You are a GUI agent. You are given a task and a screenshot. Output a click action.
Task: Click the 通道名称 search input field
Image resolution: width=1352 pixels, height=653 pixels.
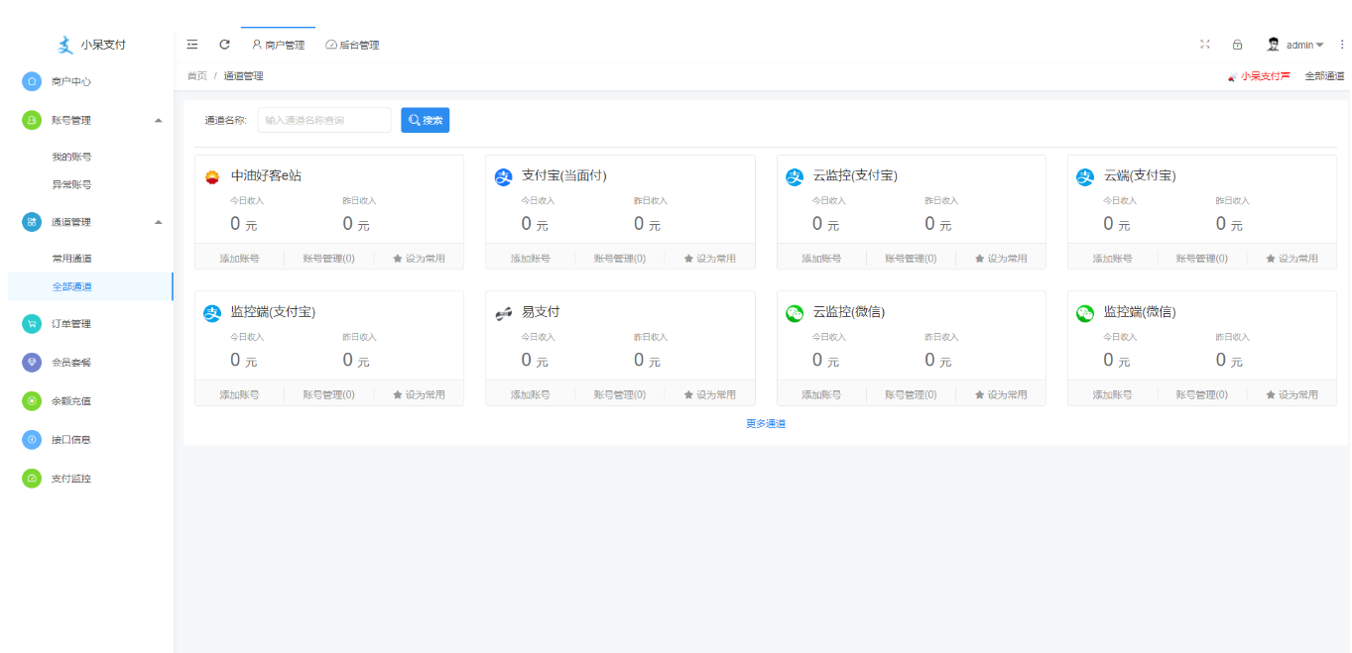(x=324, y=120)
